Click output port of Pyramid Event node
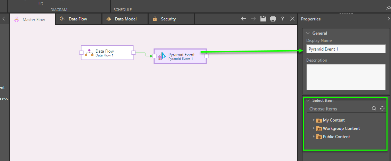This screenshot has height=161, width=391. pyautogui.click(x=206, y=56)
